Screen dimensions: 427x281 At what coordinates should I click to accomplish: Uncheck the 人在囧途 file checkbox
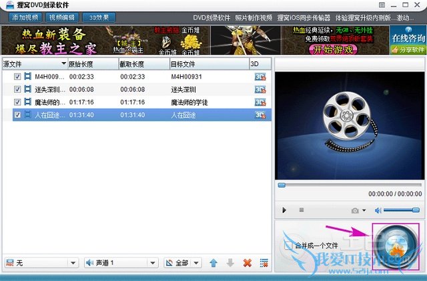(x=17, y=115)
